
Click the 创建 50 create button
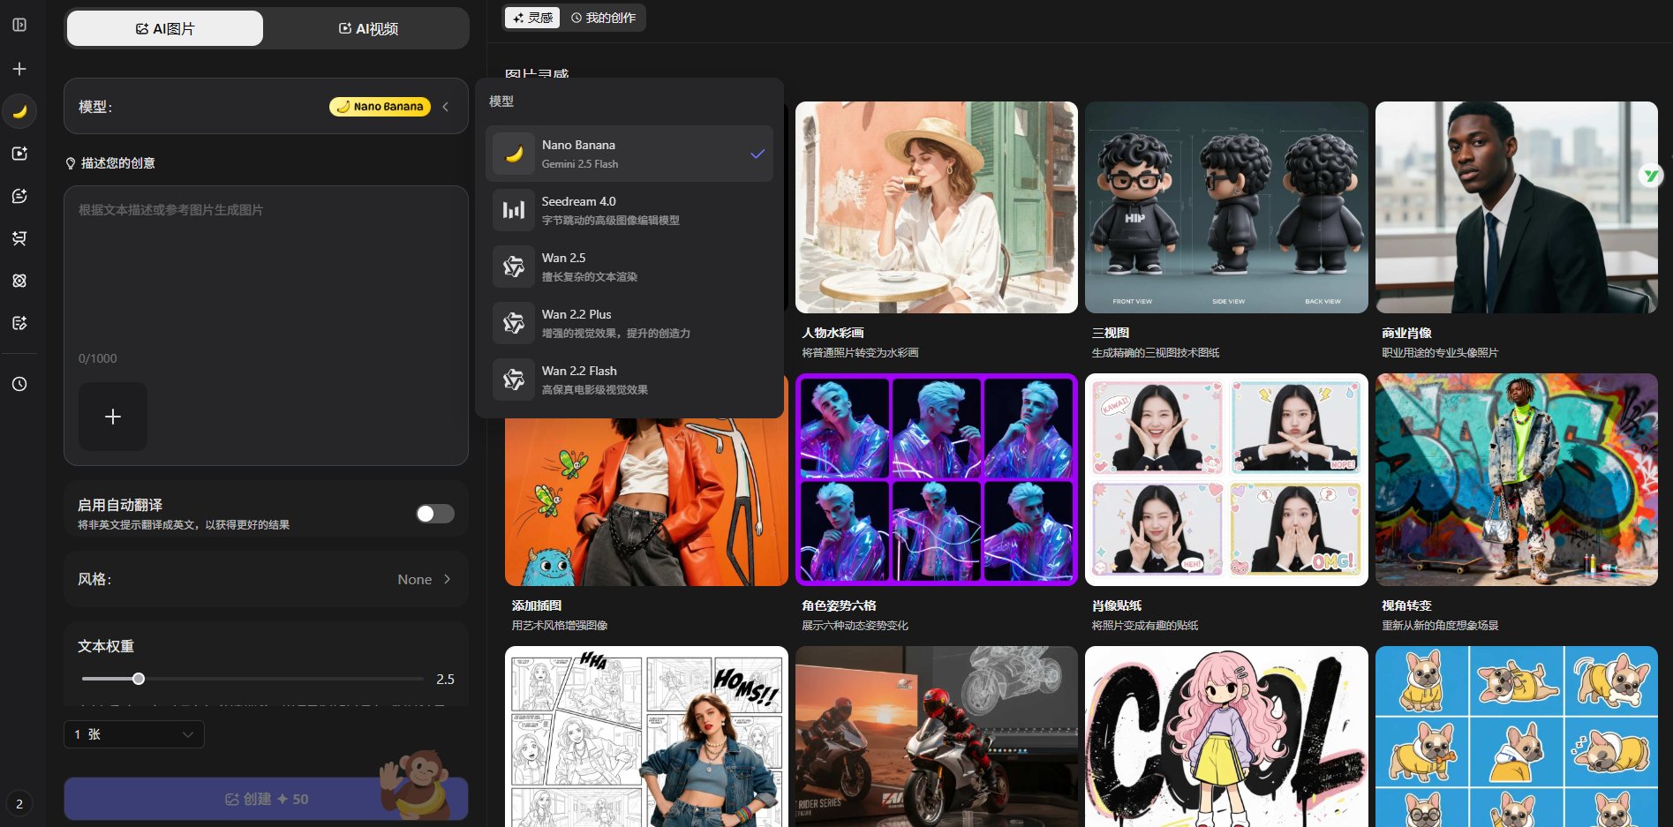click(266, 799)
